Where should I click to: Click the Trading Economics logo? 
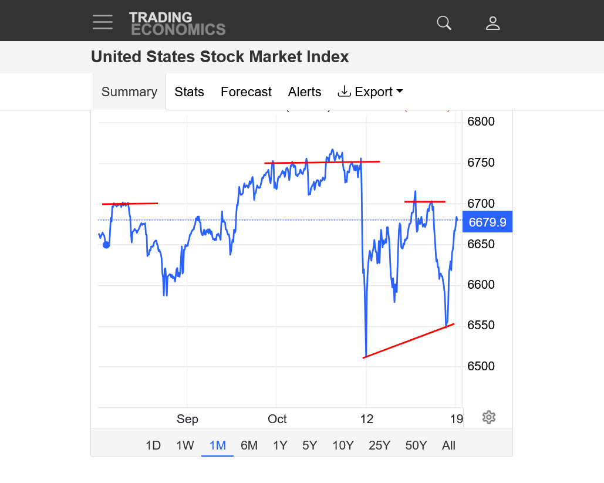pos(177,23)
